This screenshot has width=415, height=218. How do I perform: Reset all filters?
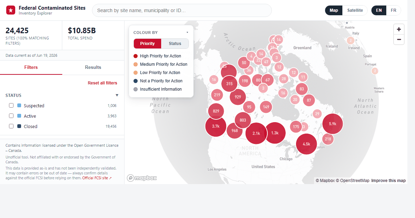tap(102, 83)
